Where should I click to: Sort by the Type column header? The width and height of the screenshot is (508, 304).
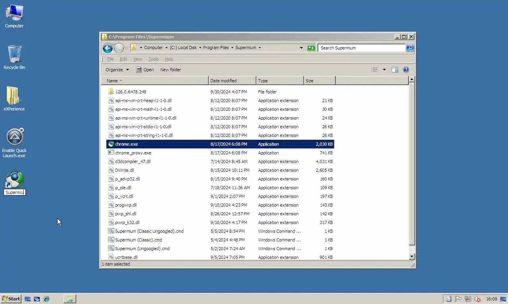tap(280, 81)
